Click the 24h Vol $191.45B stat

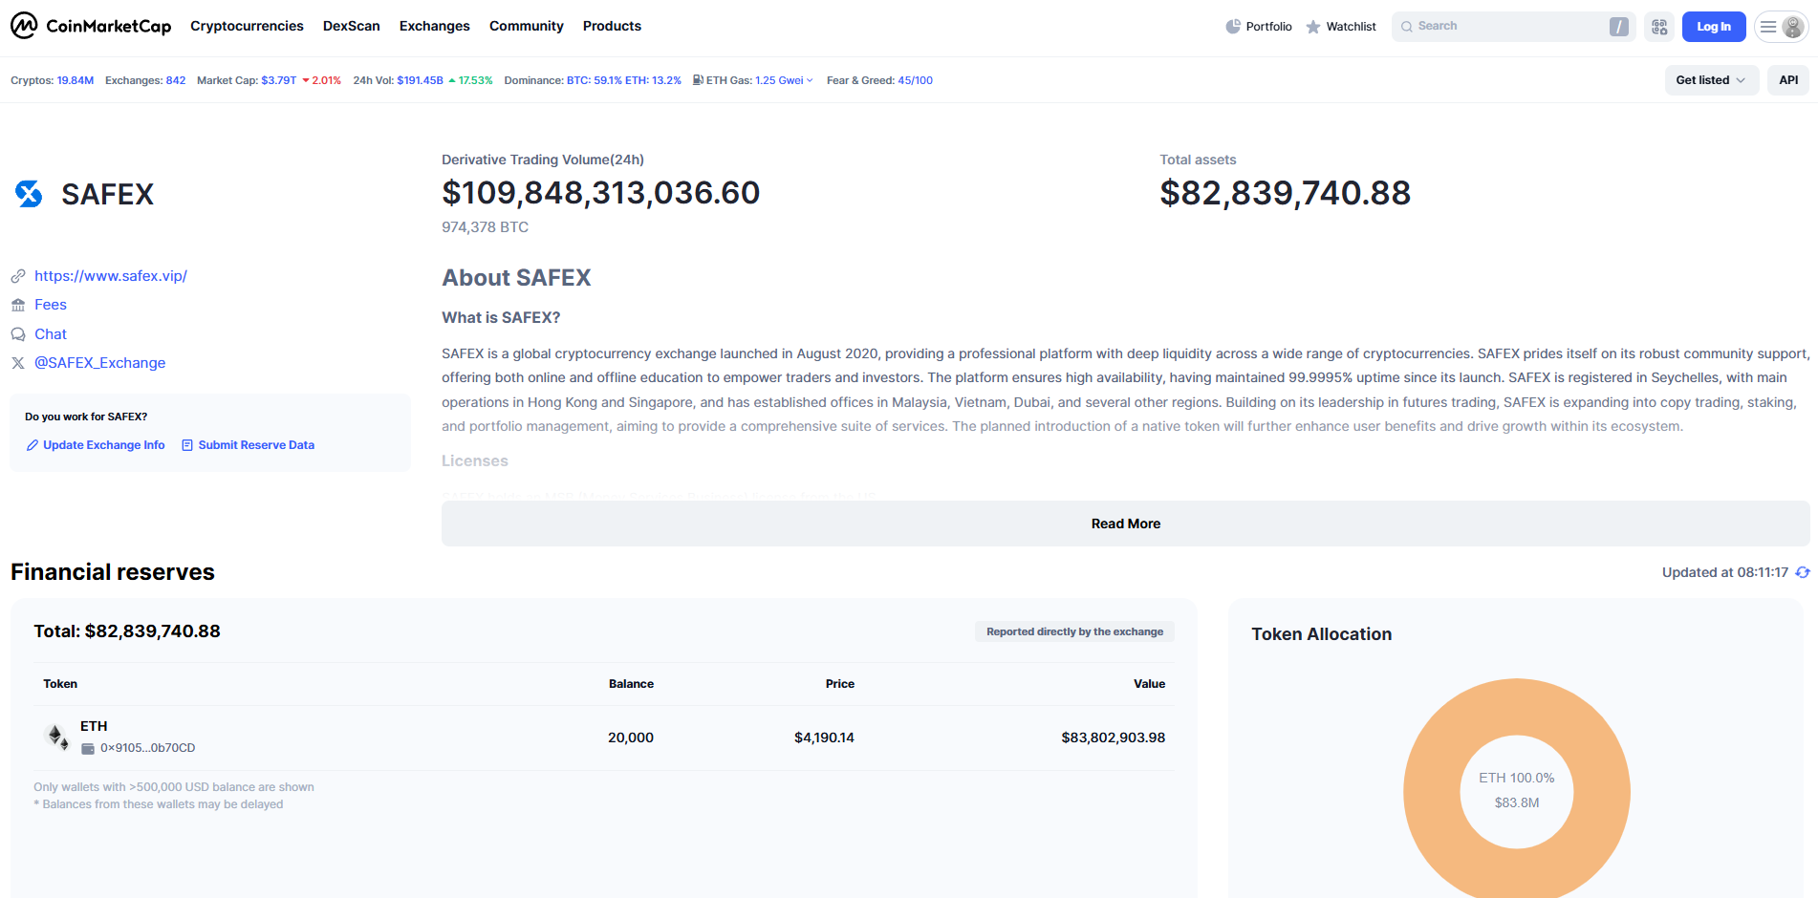click(x=422, y=80)
